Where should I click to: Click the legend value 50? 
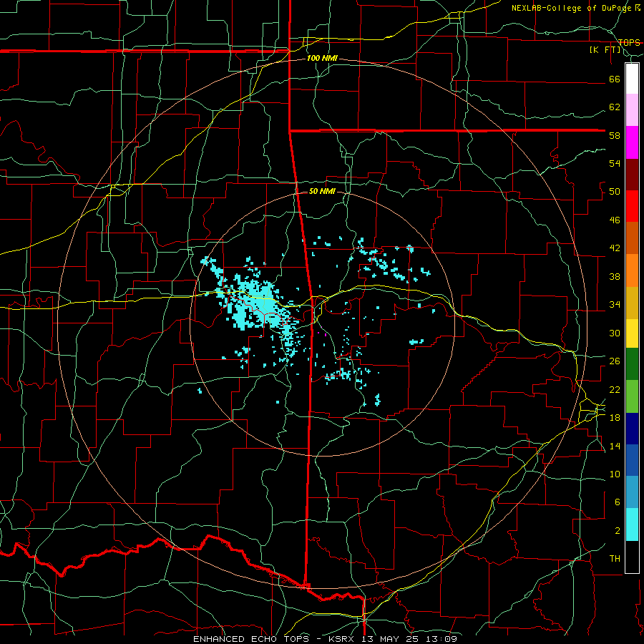pos(615,191)
